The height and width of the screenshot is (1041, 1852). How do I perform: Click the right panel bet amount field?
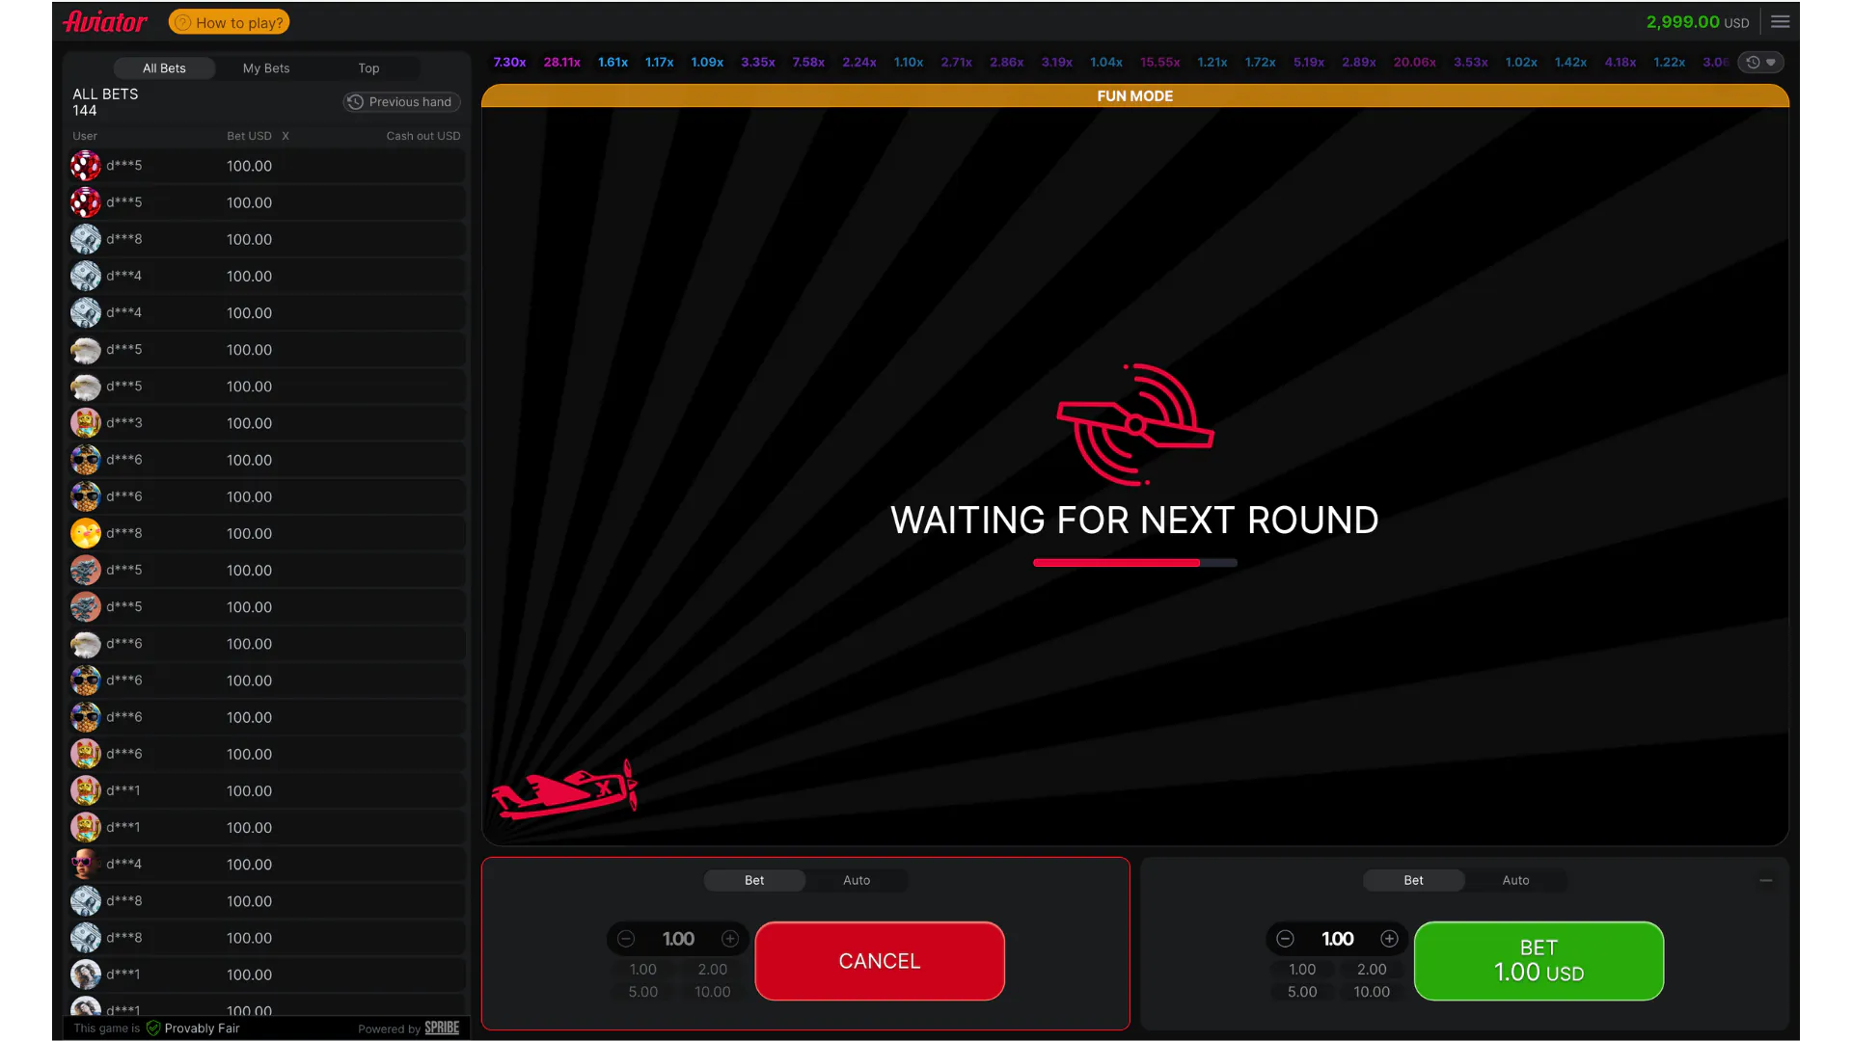(1337, 939)
